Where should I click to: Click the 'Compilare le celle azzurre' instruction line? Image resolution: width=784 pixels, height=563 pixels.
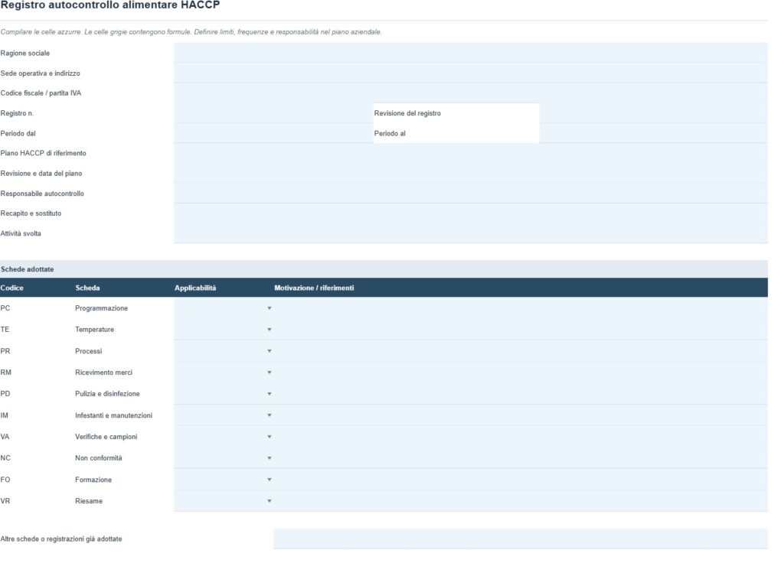pyautogui.click(x=191, y=32)
